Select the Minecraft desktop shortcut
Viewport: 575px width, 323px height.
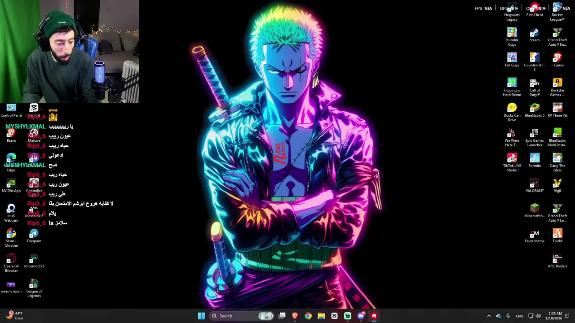click(535, 211)
